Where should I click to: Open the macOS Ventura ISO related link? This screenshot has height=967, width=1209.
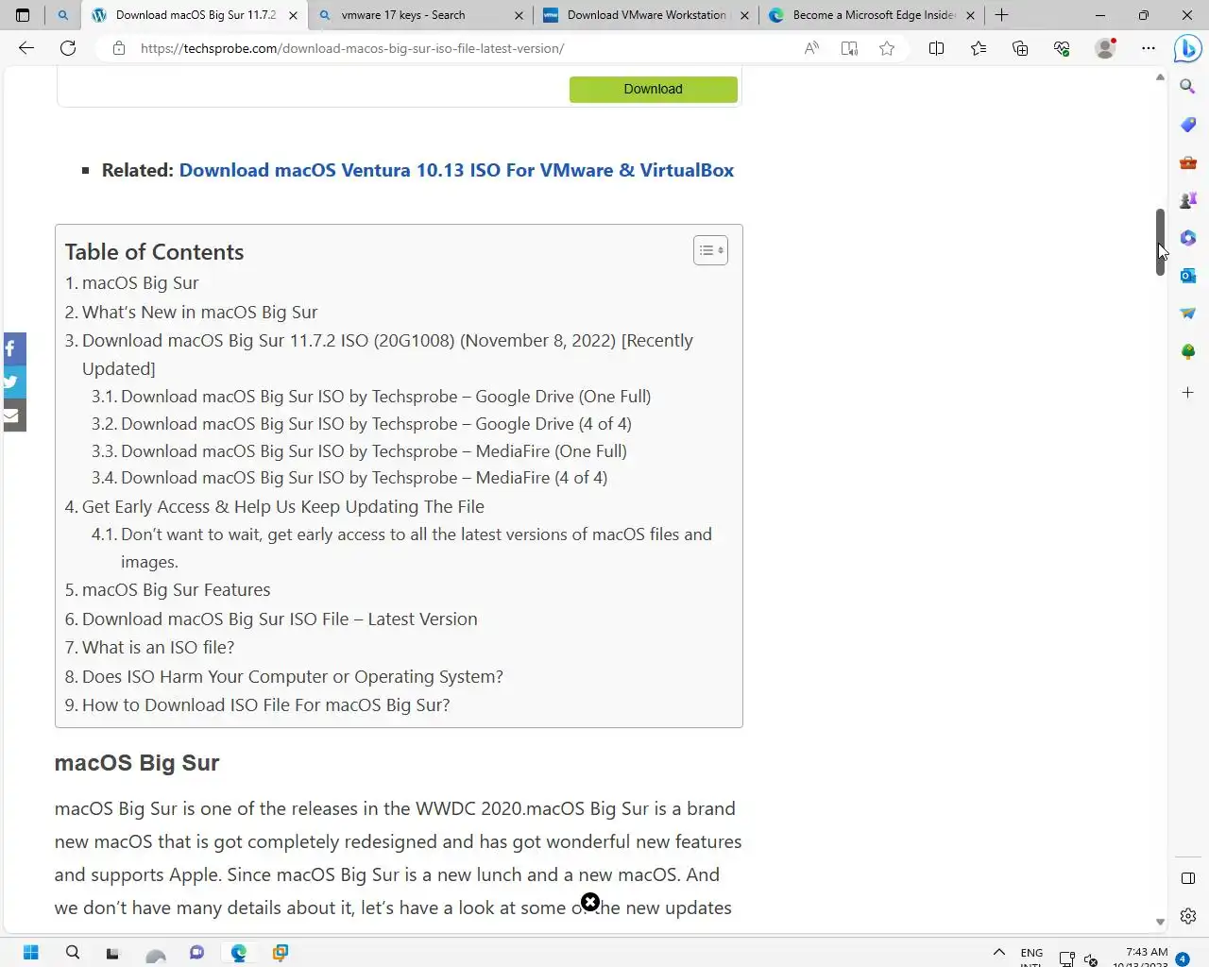pyautogui.click(x=456, y=170)
